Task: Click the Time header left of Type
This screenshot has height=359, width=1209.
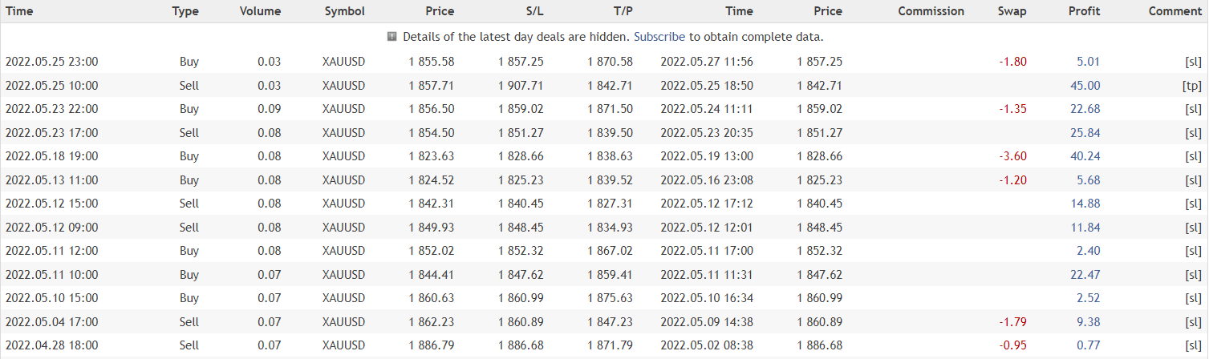Action: pyautogui.click(x=19, y=11)
